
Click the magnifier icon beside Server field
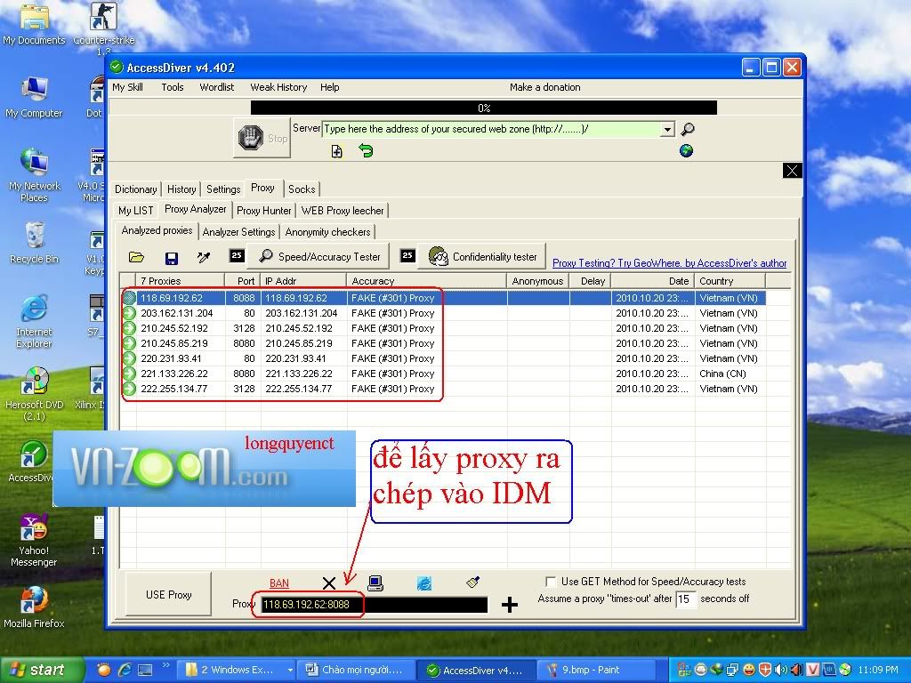tap(688, 129)
